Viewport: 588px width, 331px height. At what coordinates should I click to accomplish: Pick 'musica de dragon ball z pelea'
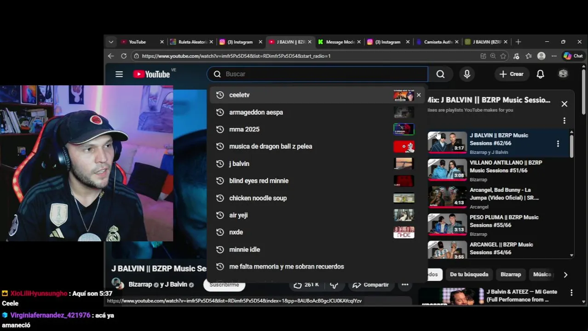(317, 146)
